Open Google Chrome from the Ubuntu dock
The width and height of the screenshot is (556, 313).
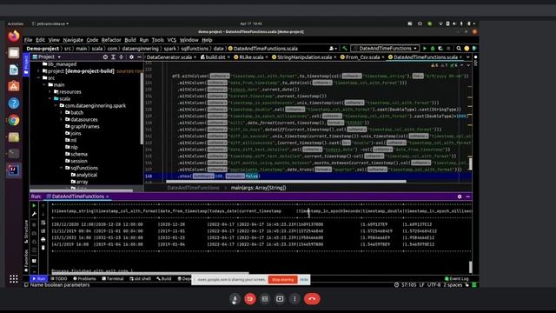[x=14, y=120]
